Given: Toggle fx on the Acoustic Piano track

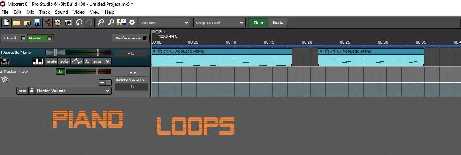Looking at the screenshot, I should (87, 61).
